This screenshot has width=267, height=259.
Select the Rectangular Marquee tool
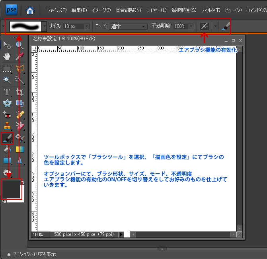click(x=7, y=69)
